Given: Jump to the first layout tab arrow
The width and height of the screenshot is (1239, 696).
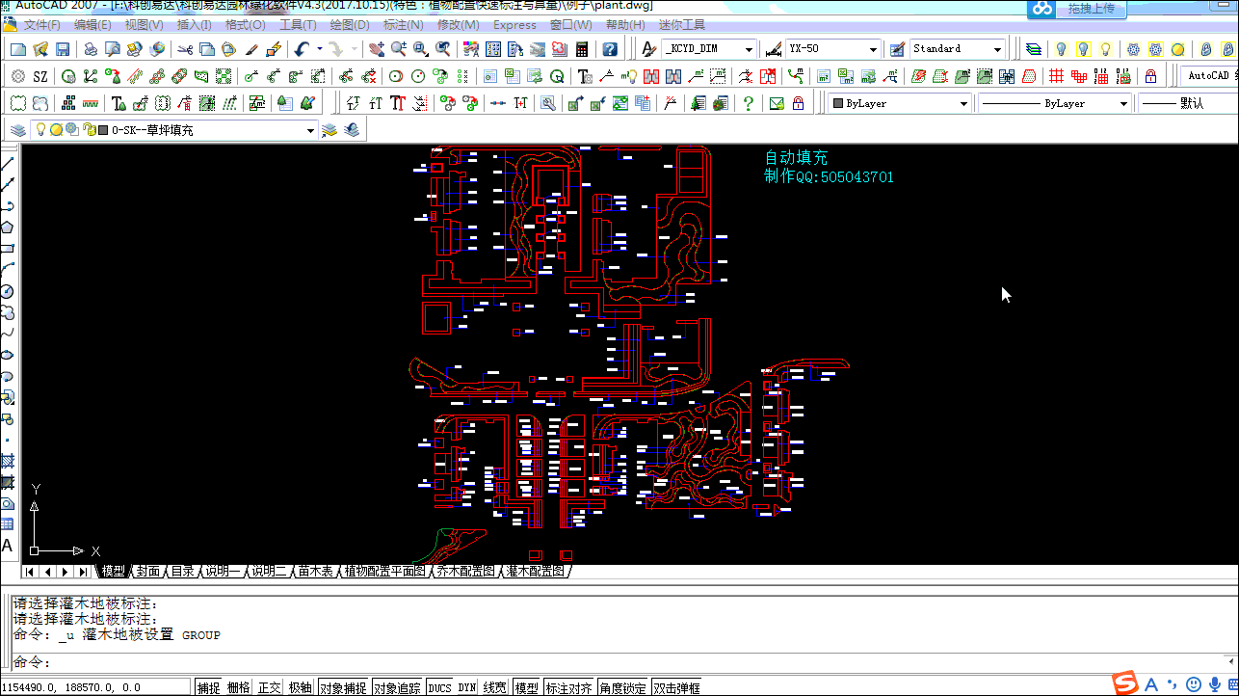Looking at the screenshot, I should [x=30, y=572].
